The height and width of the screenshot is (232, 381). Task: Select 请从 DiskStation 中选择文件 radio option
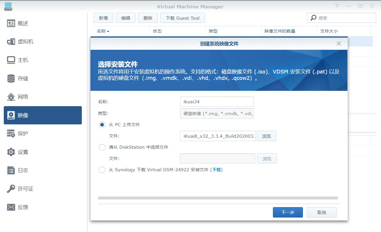click(102, 147)
